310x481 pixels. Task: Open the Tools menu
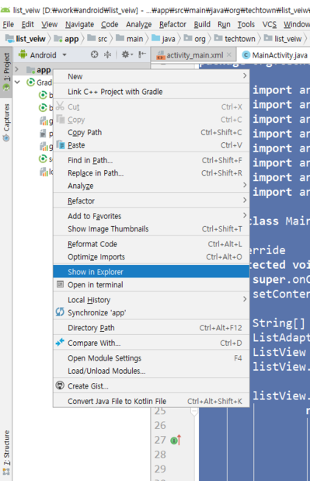pos(246,24)
